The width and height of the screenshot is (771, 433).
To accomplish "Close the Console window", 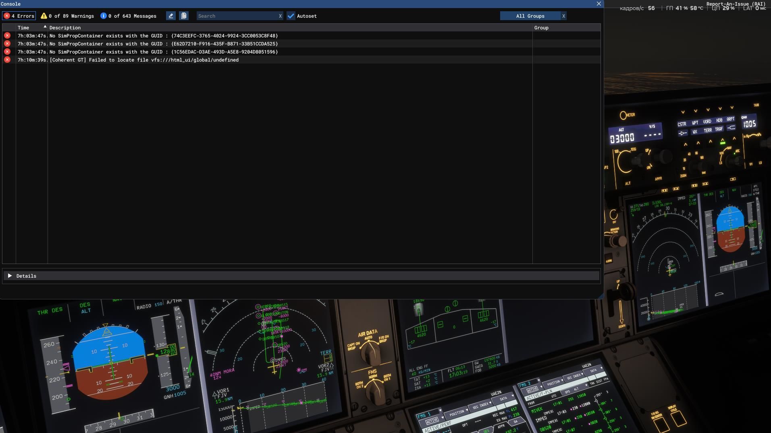I will [x=599, y=4].
